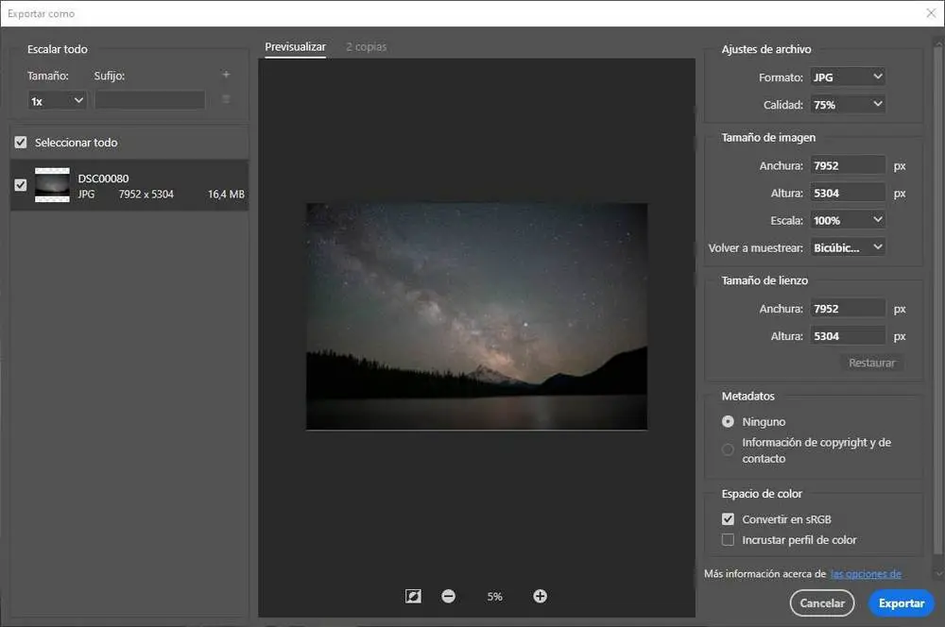The width and height of the screenshot is (945, 627).
Task: Select the Previsualizar tab
Action: click(x=295, y=46)
